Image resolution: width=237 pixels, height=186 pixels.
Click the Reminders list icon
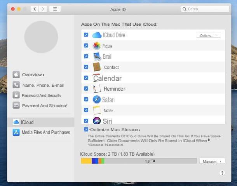coord(97,89)
